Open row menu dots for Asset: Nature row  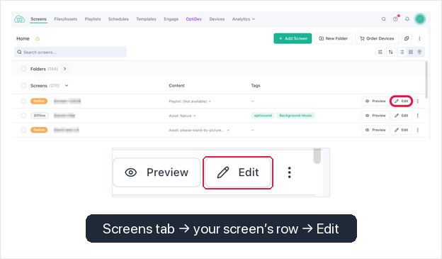click(418, 116)
